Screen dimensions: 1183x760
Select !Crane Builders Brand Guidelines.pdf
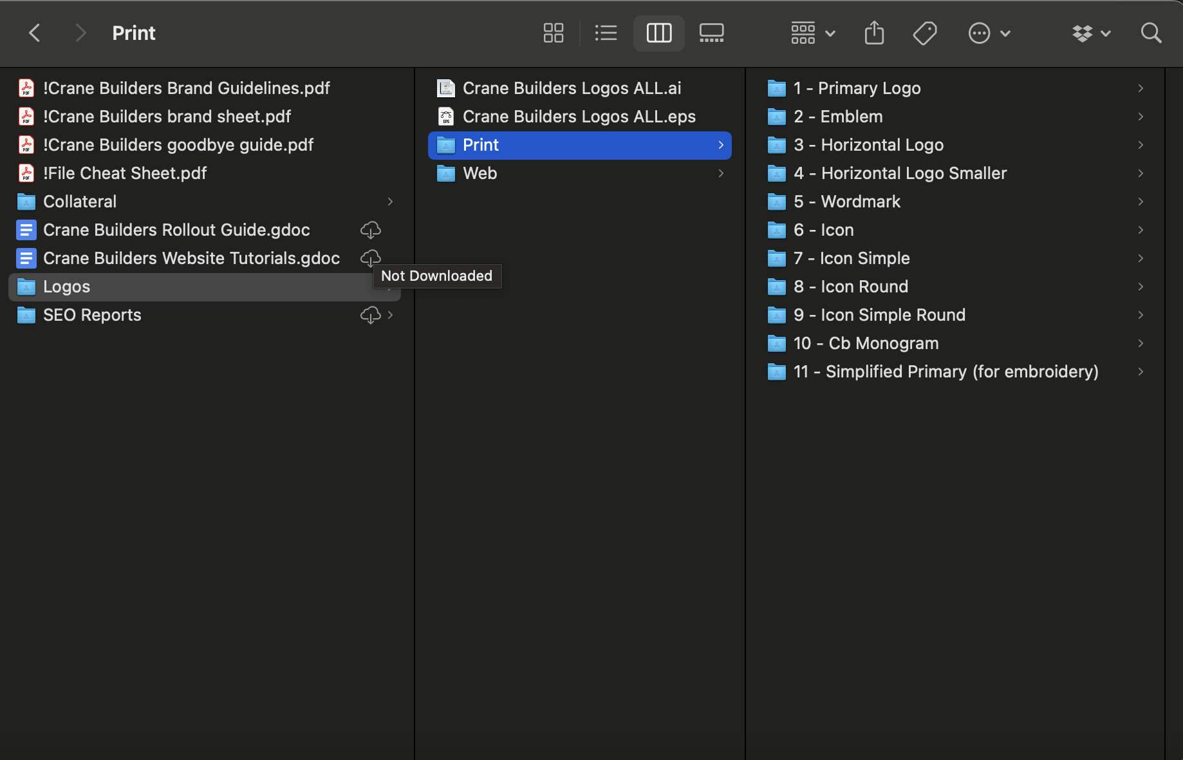pos(205,88)
